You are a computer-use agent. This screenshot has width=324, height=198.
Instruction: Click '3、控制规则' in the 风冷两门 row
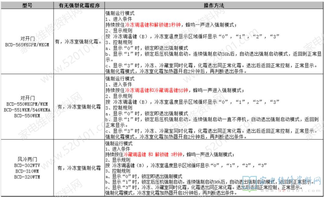[118, 171]
